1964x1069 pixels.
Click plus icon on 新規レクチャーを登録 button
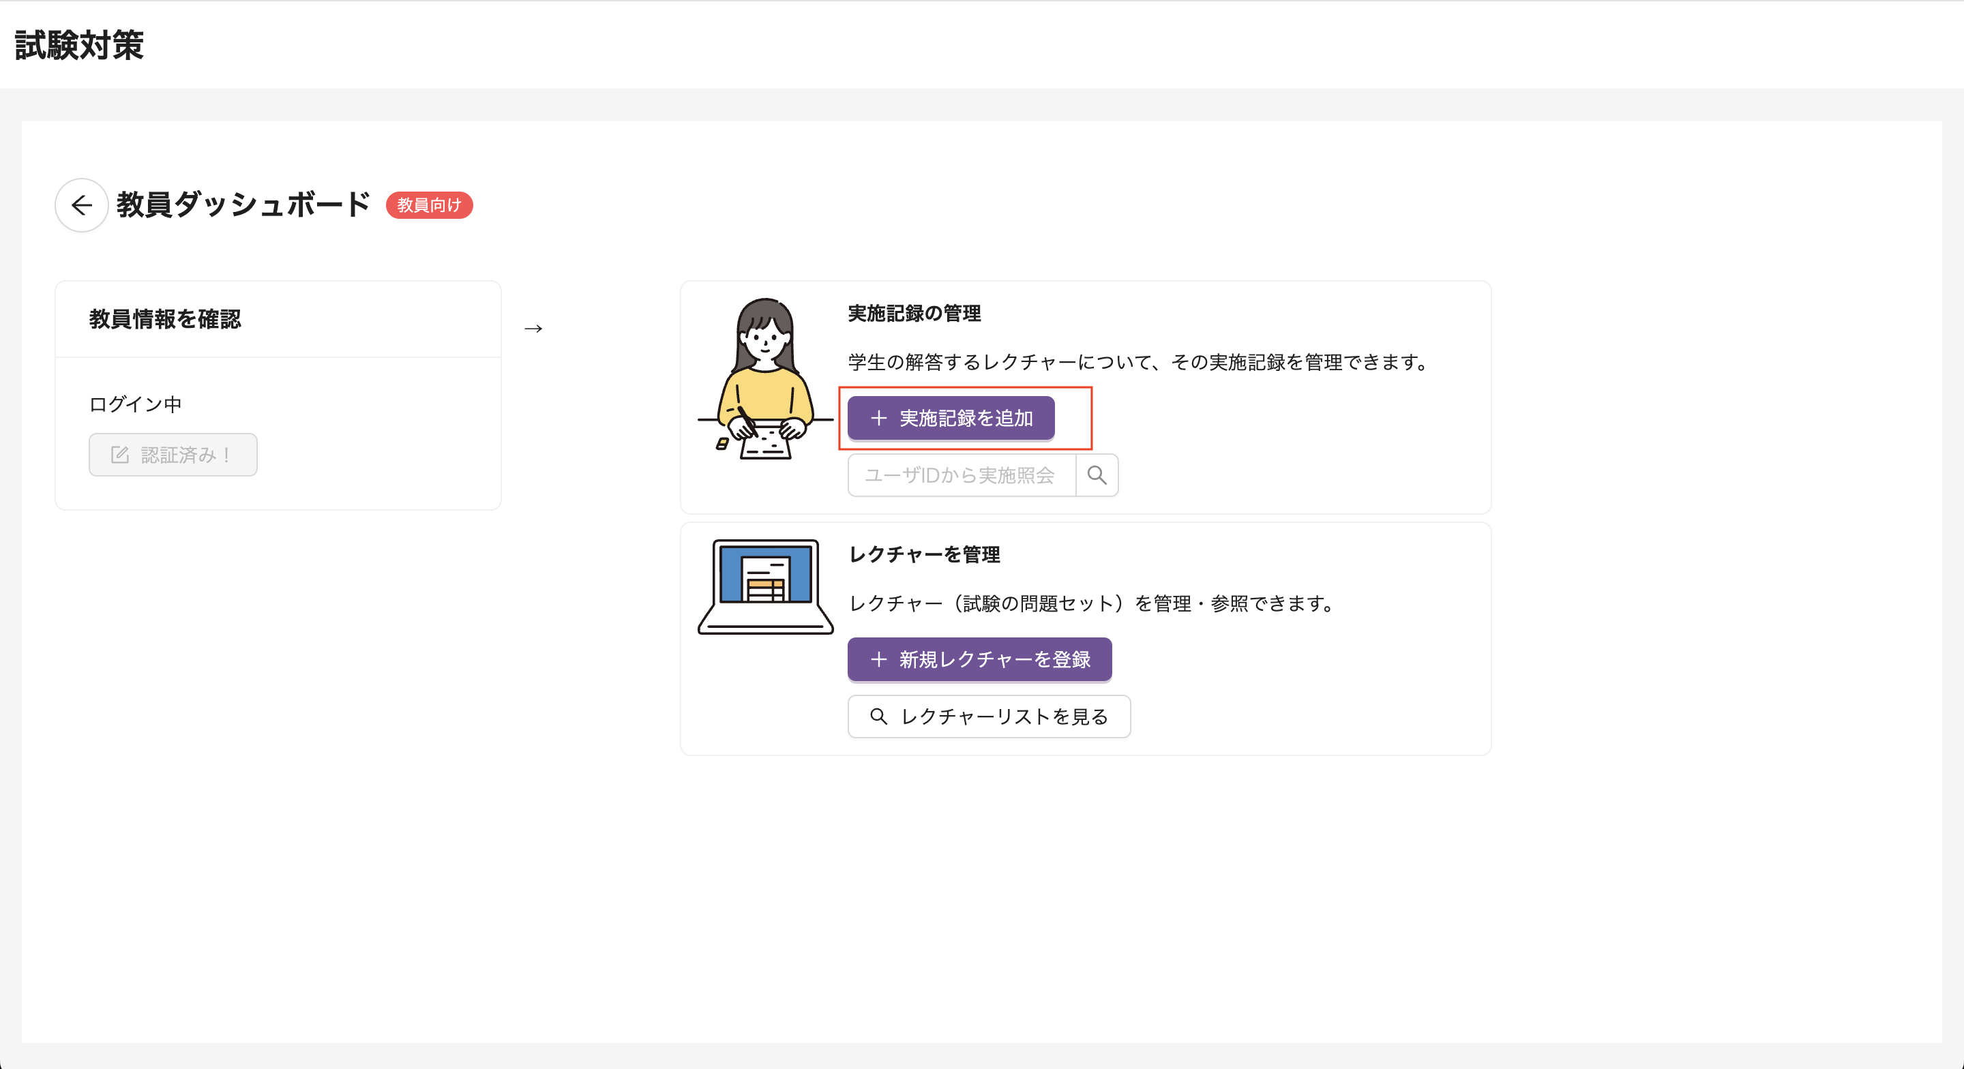click(x=878, y=659)
